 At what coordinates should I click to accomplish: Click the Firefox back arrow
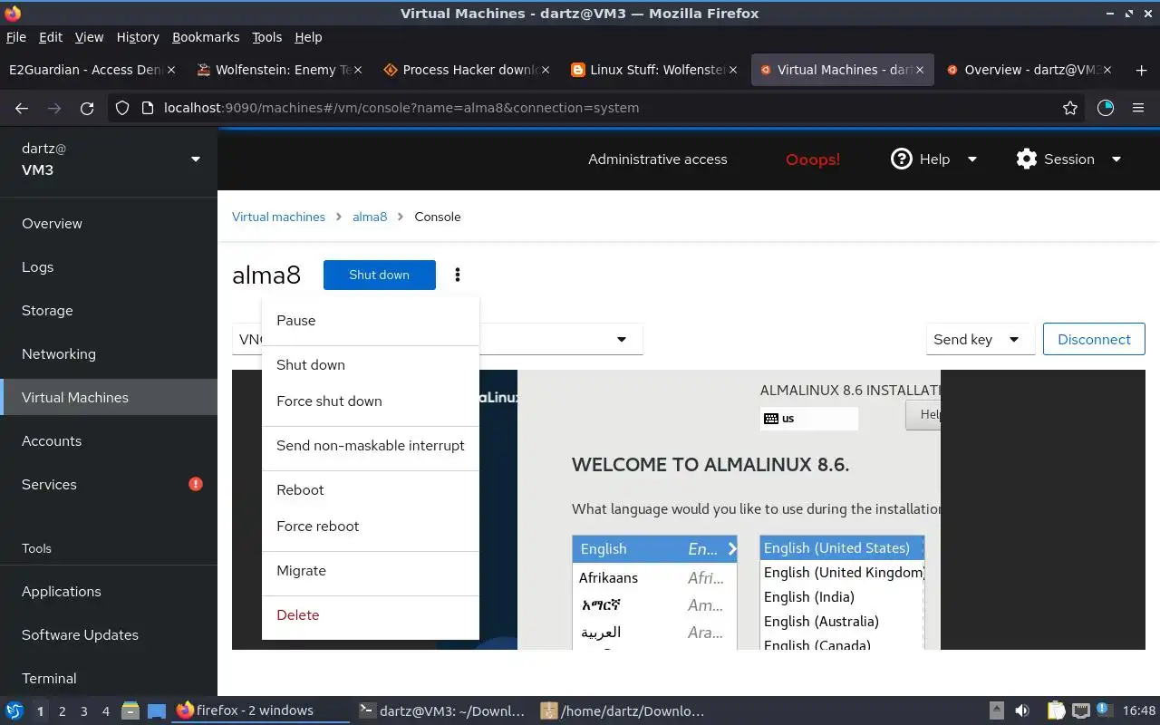tap(22, 108)
